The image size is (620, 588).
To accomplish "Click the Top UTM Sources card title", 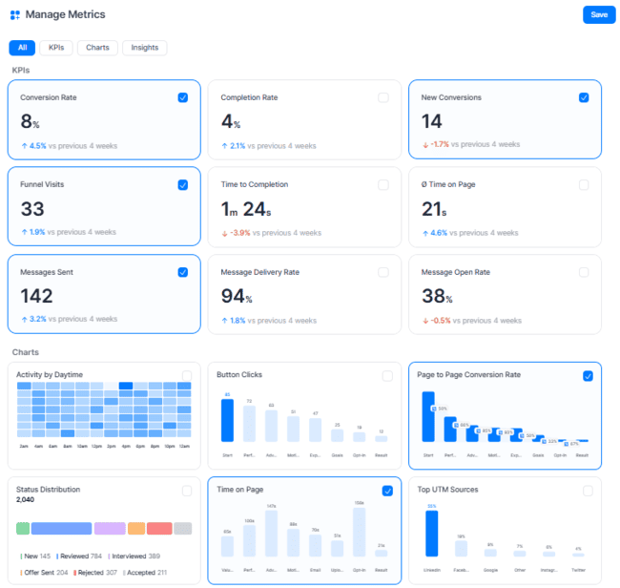I will [x=447, y=490].
